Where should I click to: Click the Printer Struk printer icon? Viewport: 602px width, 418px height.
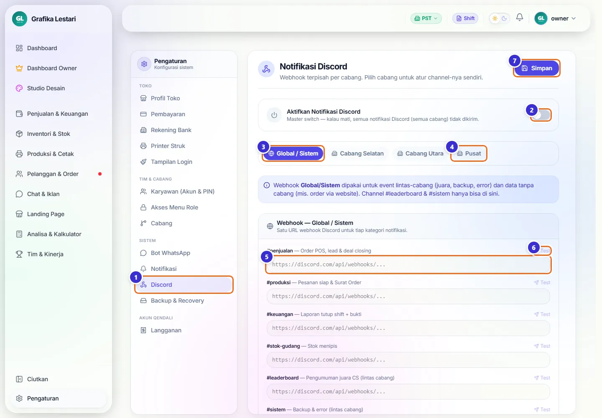[x=143, y=146]
